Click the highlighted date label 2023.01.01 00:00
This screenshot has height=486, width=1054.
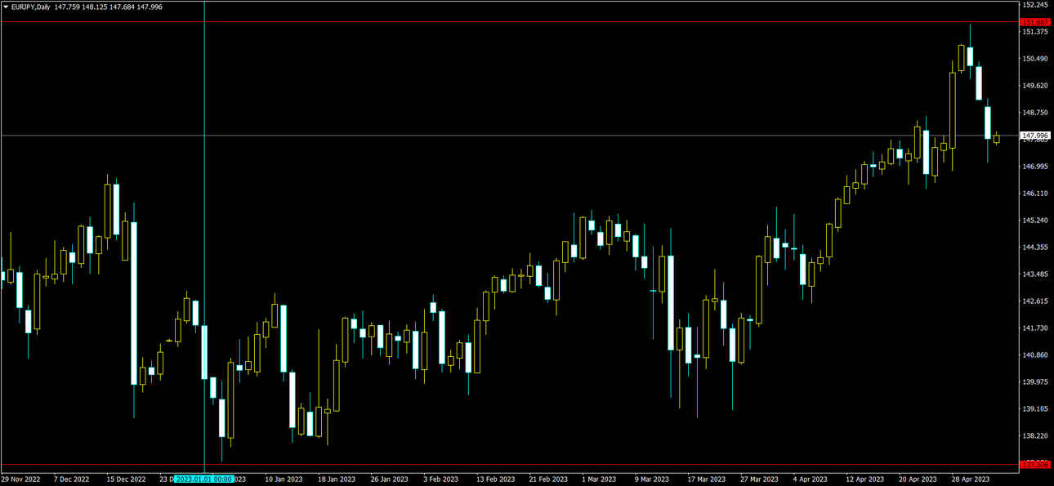pos(204,479)
